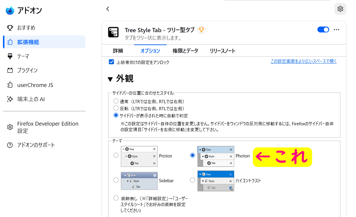Select サイドバーが表示された時に自動で判定 radio
This screenshot has height=217, width=356.
tap(116, 115)
